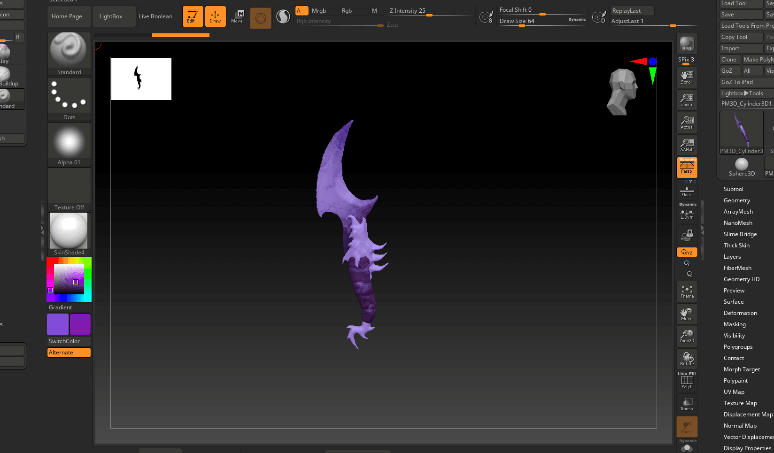Click the Clone button
This screenshot has height=453, width=774.
730,60
